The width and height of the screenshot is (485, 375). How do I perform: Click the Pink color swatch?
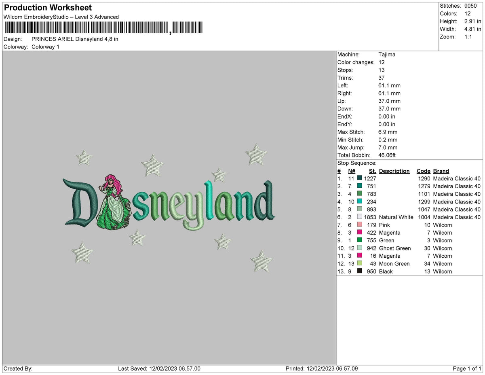click(360, 225)
